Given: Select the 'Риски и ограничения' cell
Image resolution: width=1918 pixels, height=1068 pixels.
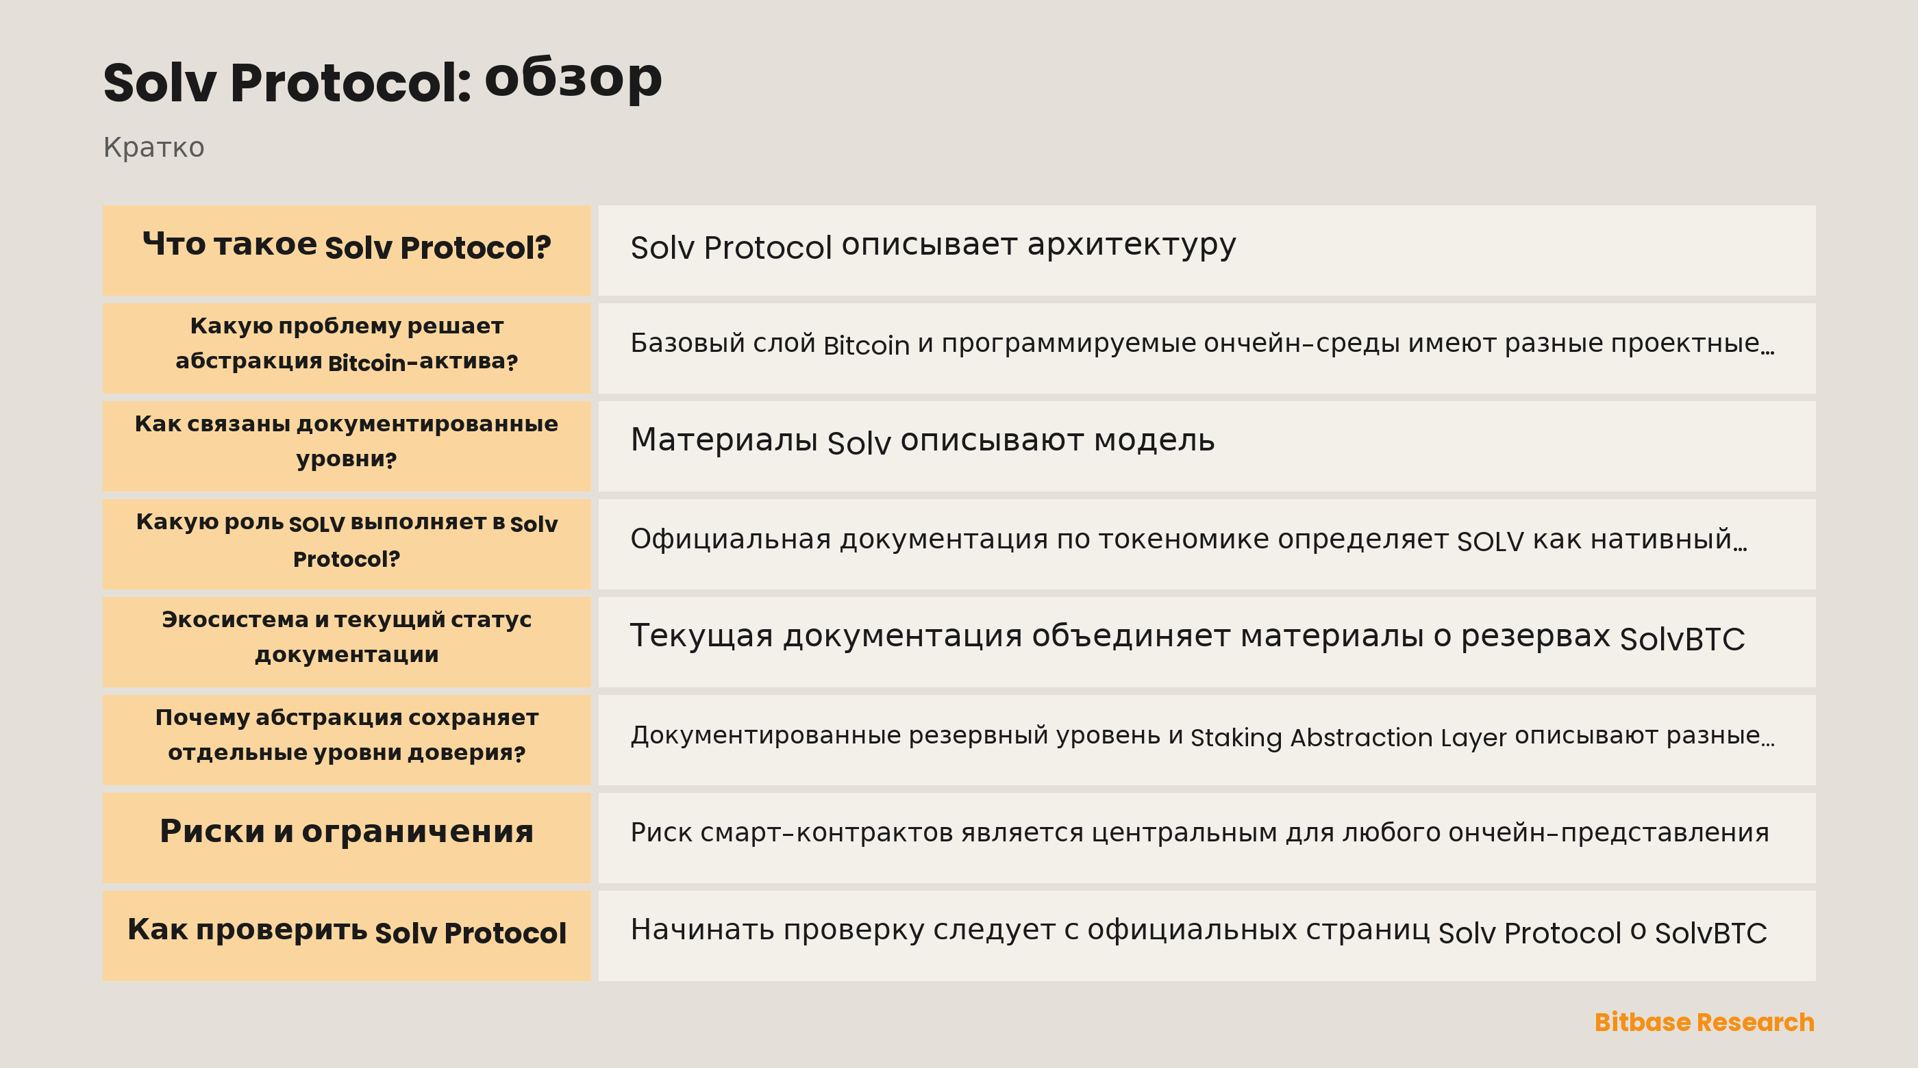Looking at the screenshot, I should (346, 837).
